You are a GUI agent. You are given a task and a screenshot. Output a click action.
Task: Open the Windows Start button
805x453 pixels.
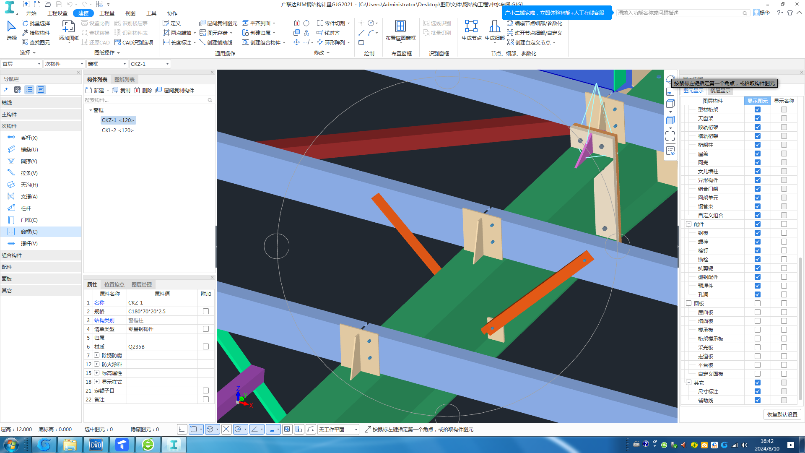tap(11, 445)
